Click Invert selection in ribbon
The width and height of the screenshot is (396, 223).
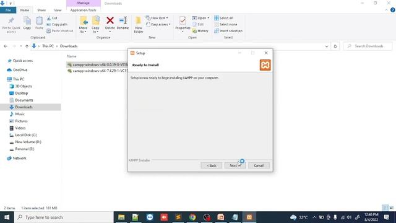[228, 30]
